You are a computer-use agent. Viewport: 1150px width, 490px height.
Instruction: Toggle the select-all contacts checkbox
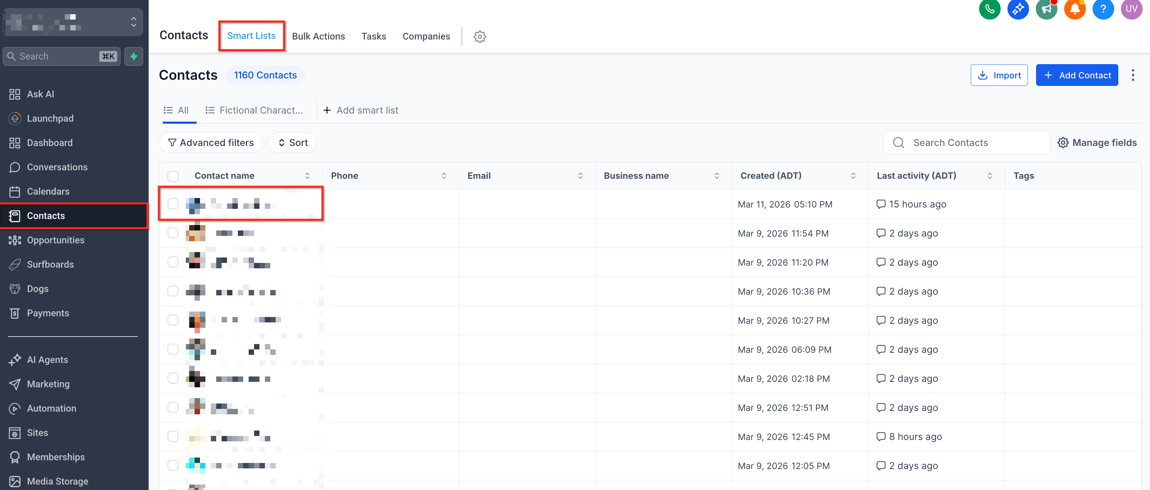(x=173, y=176)
